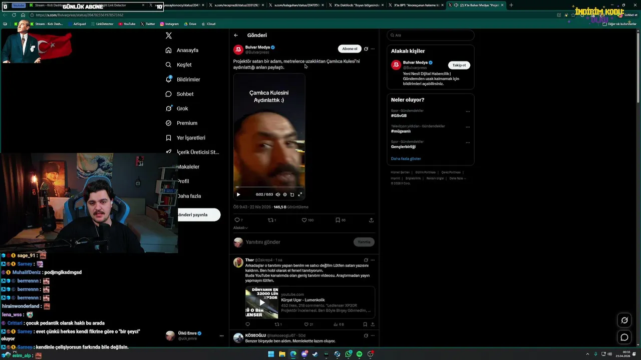Click the reply icon with 7 replies
Image resolution: width=641 pixels, height=360 pixels.
(x=238, y=220)
